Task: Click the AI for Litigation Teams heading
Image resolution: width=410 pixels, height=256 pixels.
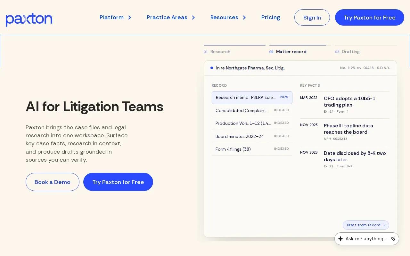Action: coord(94,107)
